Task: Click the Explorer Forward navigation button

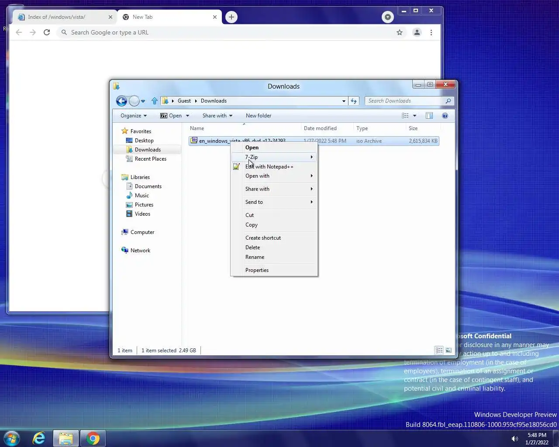Action: tap(134, 101)
